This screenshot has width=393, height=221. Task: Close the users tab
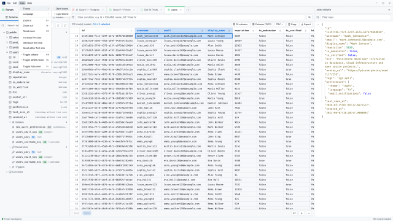pos(181,10)
